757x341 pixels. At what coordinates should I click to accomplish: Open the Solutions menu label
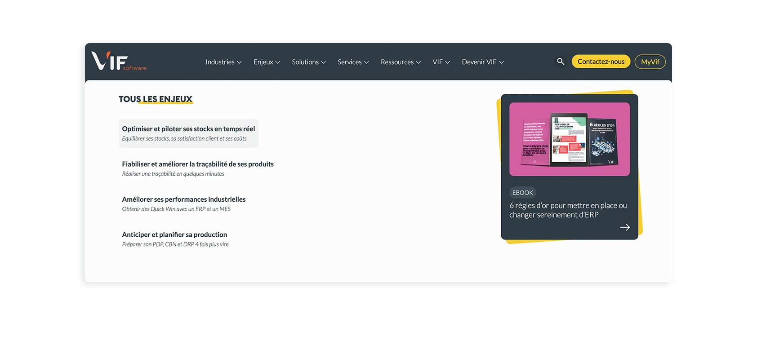(x=305, y=62)
